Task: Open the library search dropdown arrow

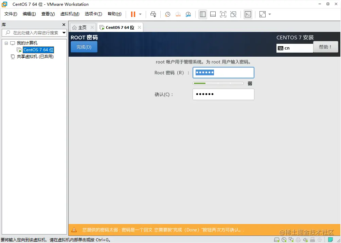Action: click(64, 33)
